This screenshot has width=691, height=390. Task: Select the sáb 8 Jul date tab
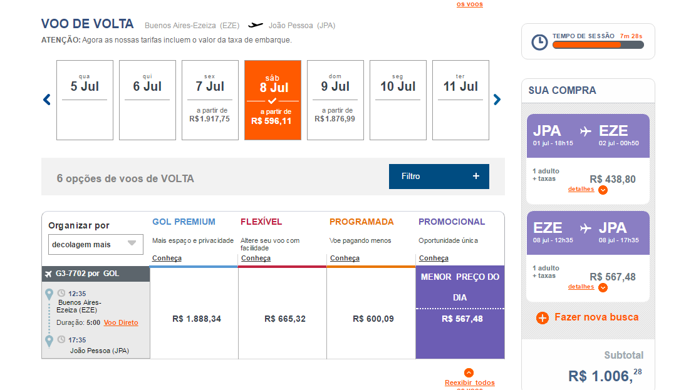[273, 100]
